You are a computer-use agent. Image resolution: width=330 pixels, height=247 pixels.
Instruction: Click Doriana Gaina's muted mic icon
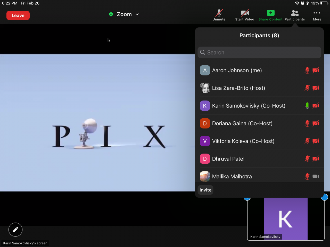(307, 123)
